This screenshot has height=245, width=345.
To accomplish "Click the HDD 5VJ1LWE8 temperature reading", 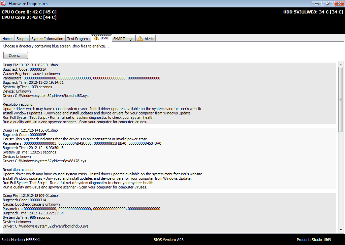I will point(313,12).
